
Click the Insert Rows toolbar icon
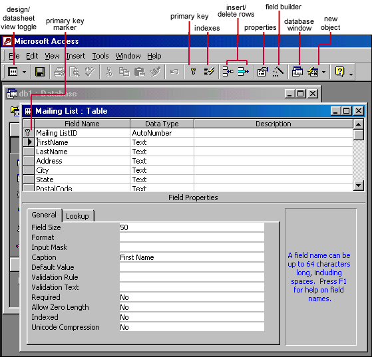pos(228,71)
